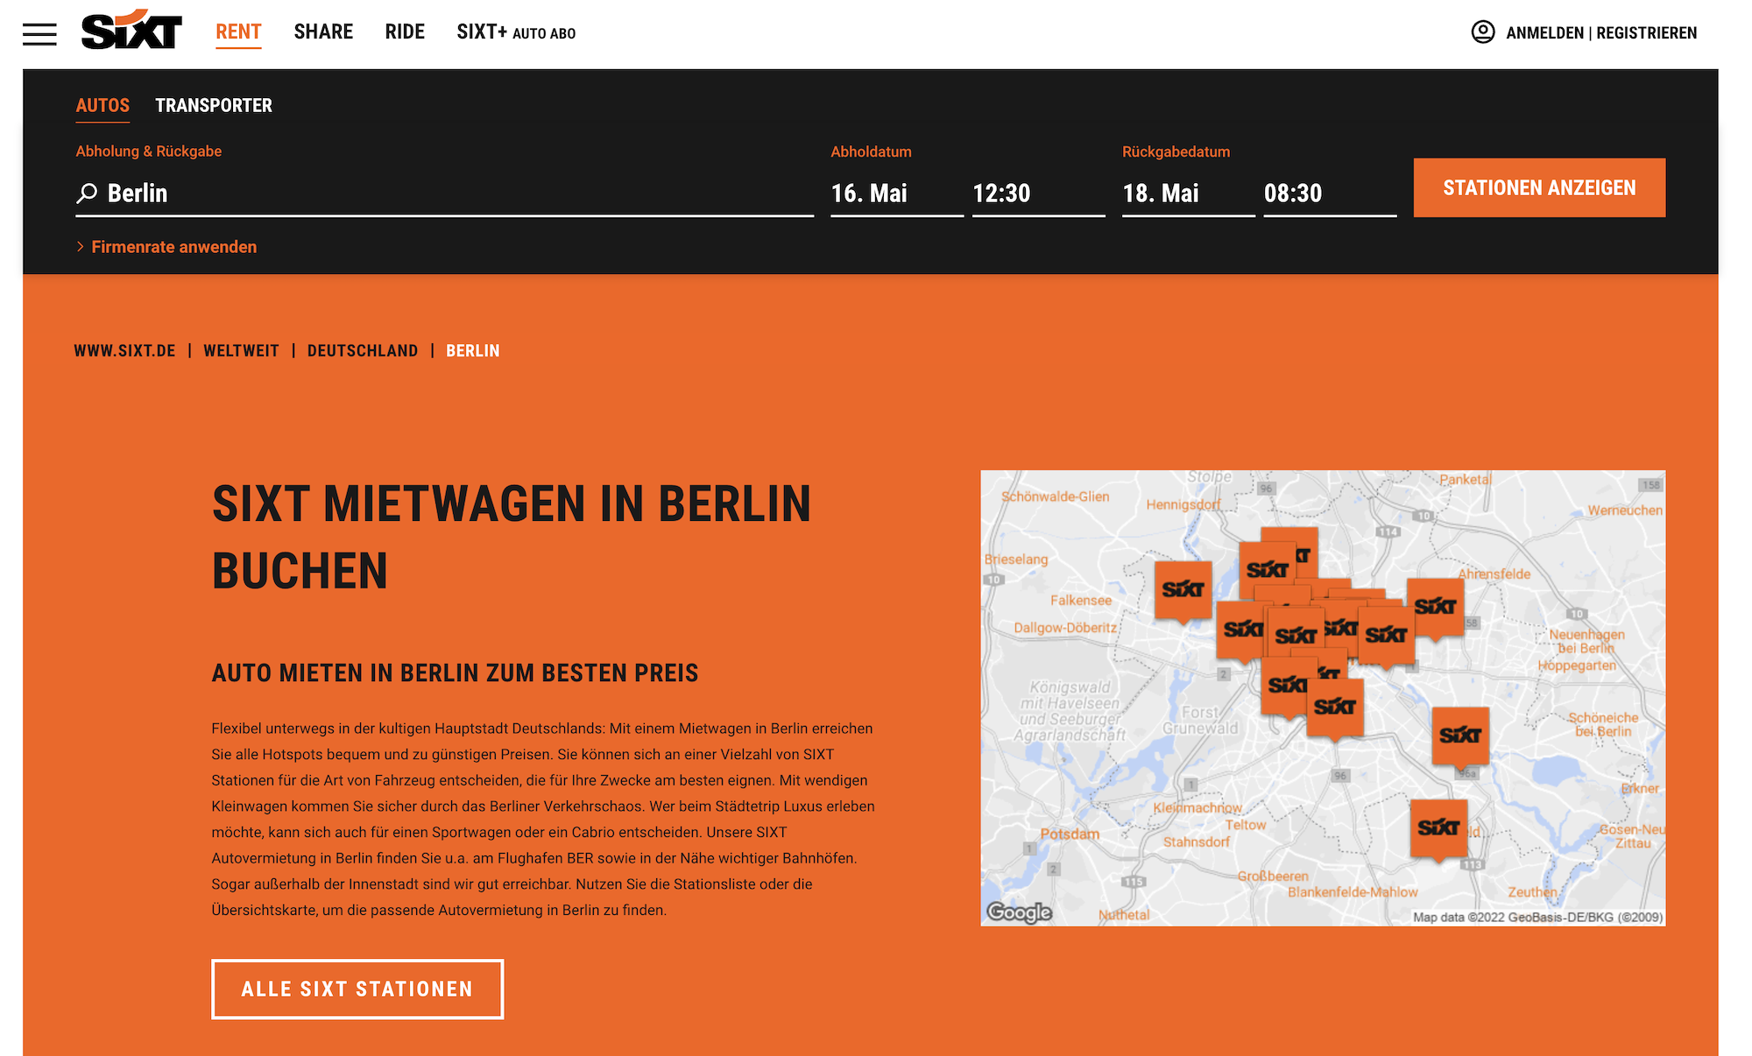Click the Map data copyright text
Viewport: 1752px width, 1056px height.
coord(1537,917)
